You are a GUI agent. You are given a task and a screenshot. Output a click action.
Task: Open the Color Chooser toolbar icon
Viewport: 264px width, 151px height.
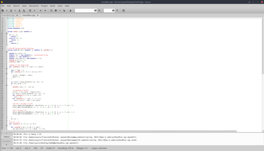[71, 11]
